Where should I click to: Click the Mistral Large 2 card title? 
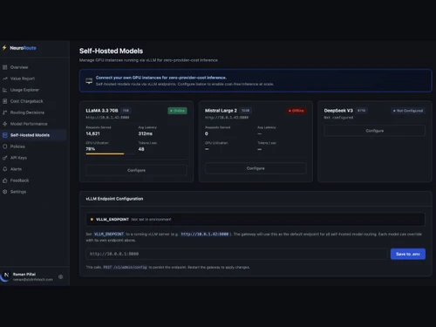tap(221, 111)
